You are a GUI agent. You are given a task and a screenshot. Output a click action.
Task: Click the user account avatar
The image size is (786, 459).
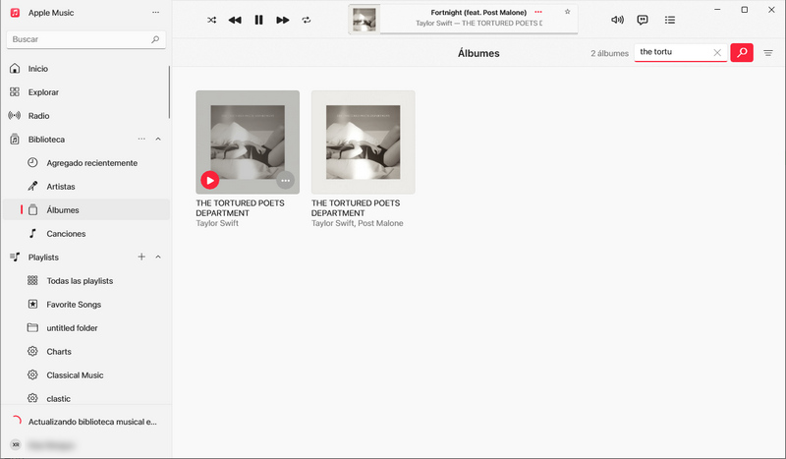tap(16, 445)
